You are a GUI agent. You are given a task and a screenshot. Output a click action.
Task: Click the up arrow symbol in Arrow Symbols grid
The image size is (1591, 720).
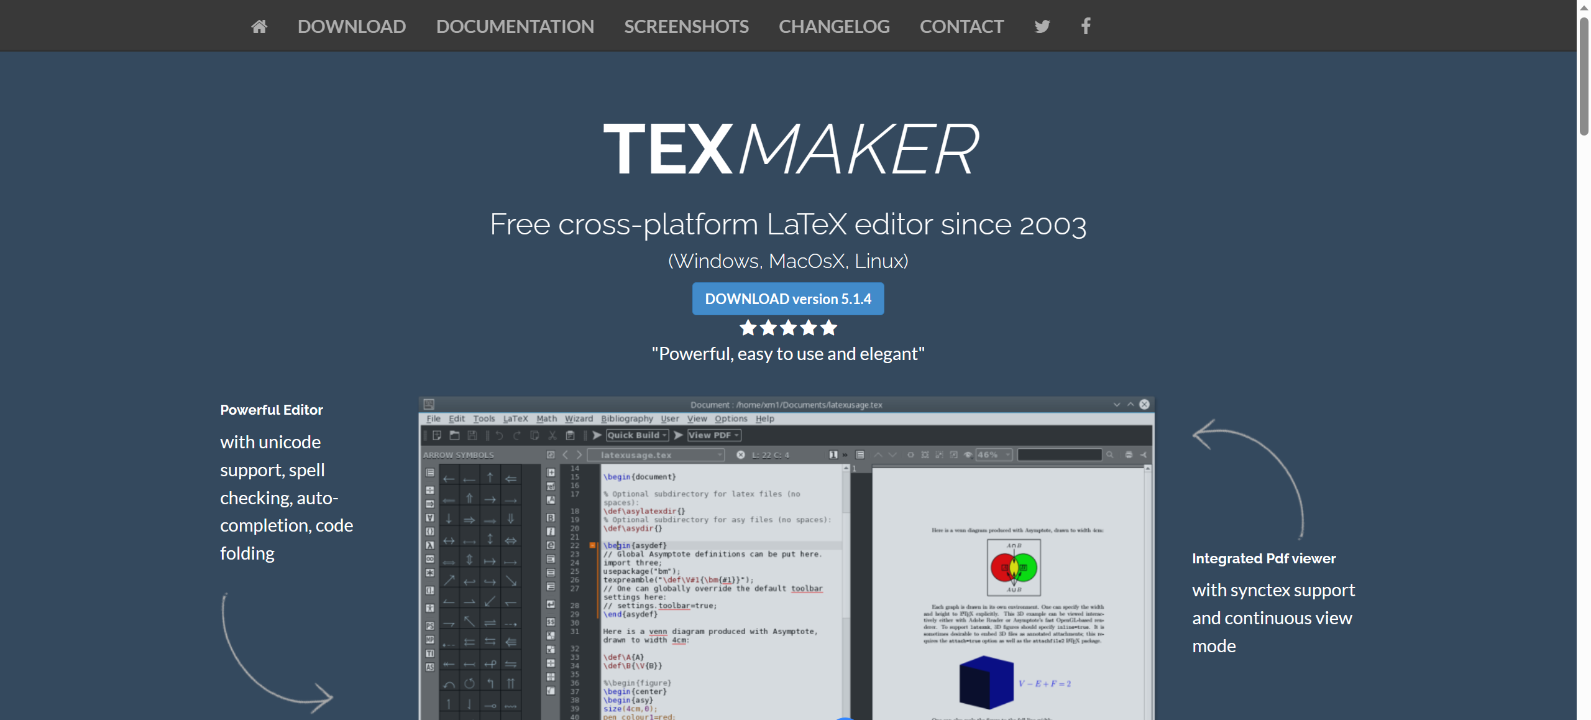(x=490, y=478)
